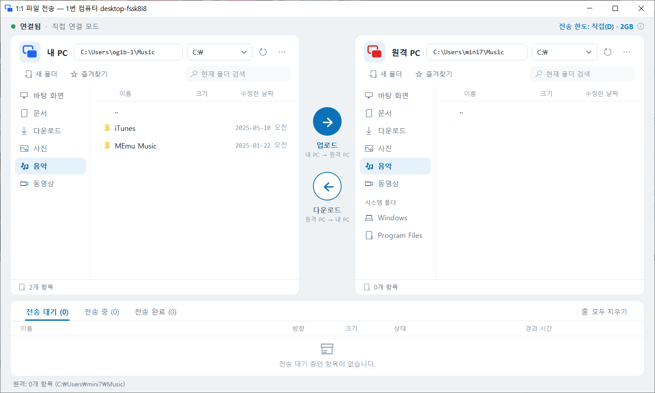
Task: Open remote drive C:₩ dropdown
Action: (565, 52)
